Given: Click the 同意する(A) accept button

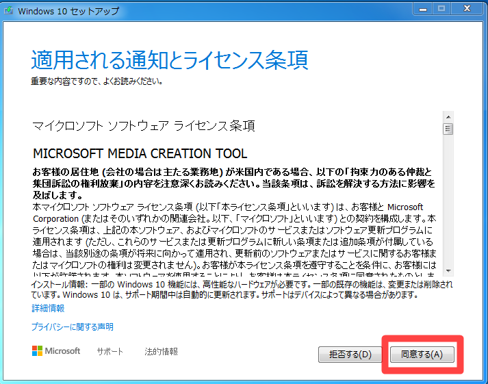Looking at the screenshot, I should 422,355.
